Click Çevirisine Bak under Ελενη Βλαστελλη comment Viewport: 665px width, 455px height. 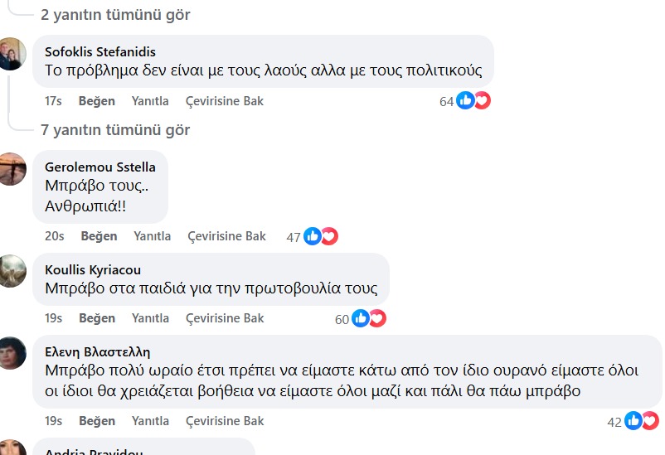225,421
